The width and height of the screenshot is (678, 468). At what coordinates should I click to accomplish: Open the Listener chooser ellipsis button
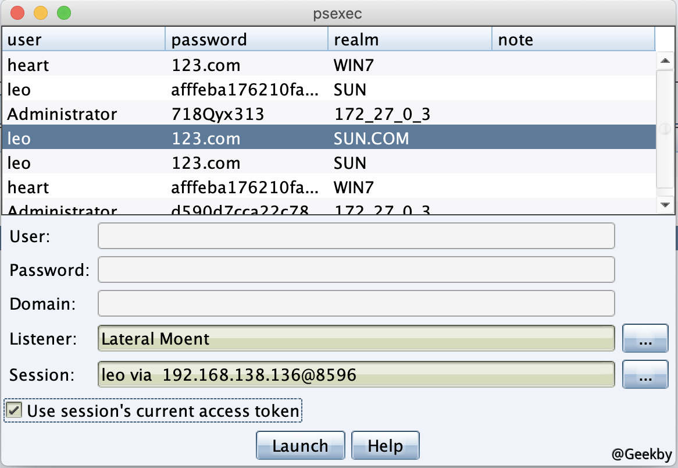645,339
